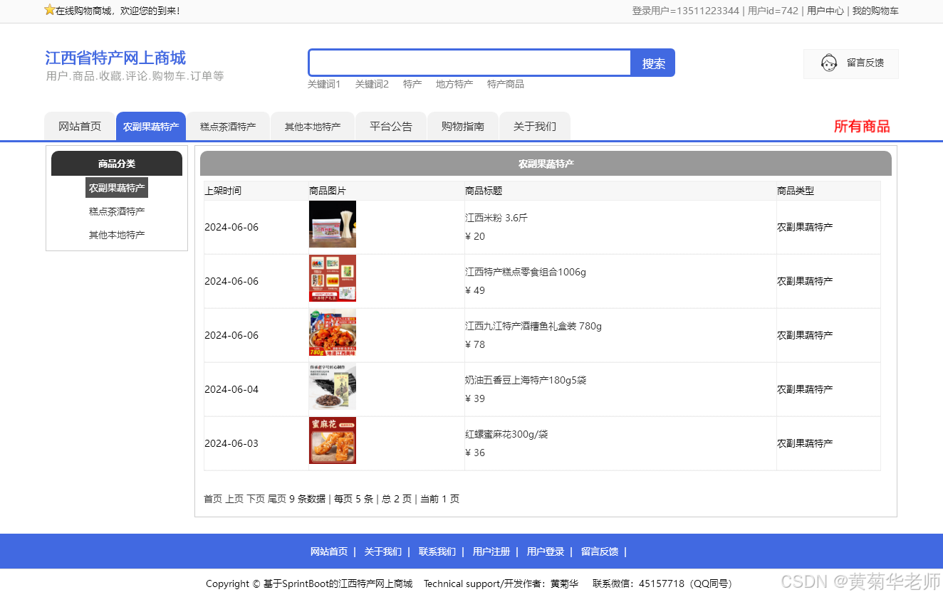The height and width of the screenshot is (597, 943).
Task: Open the 酒糟鱼礼盒 product thumbnail
Action: click(333, 332)
